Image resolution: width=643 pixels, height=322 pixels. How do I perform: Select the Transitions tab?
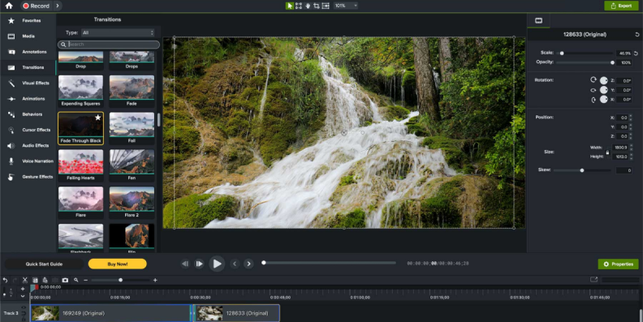point(28,67)
